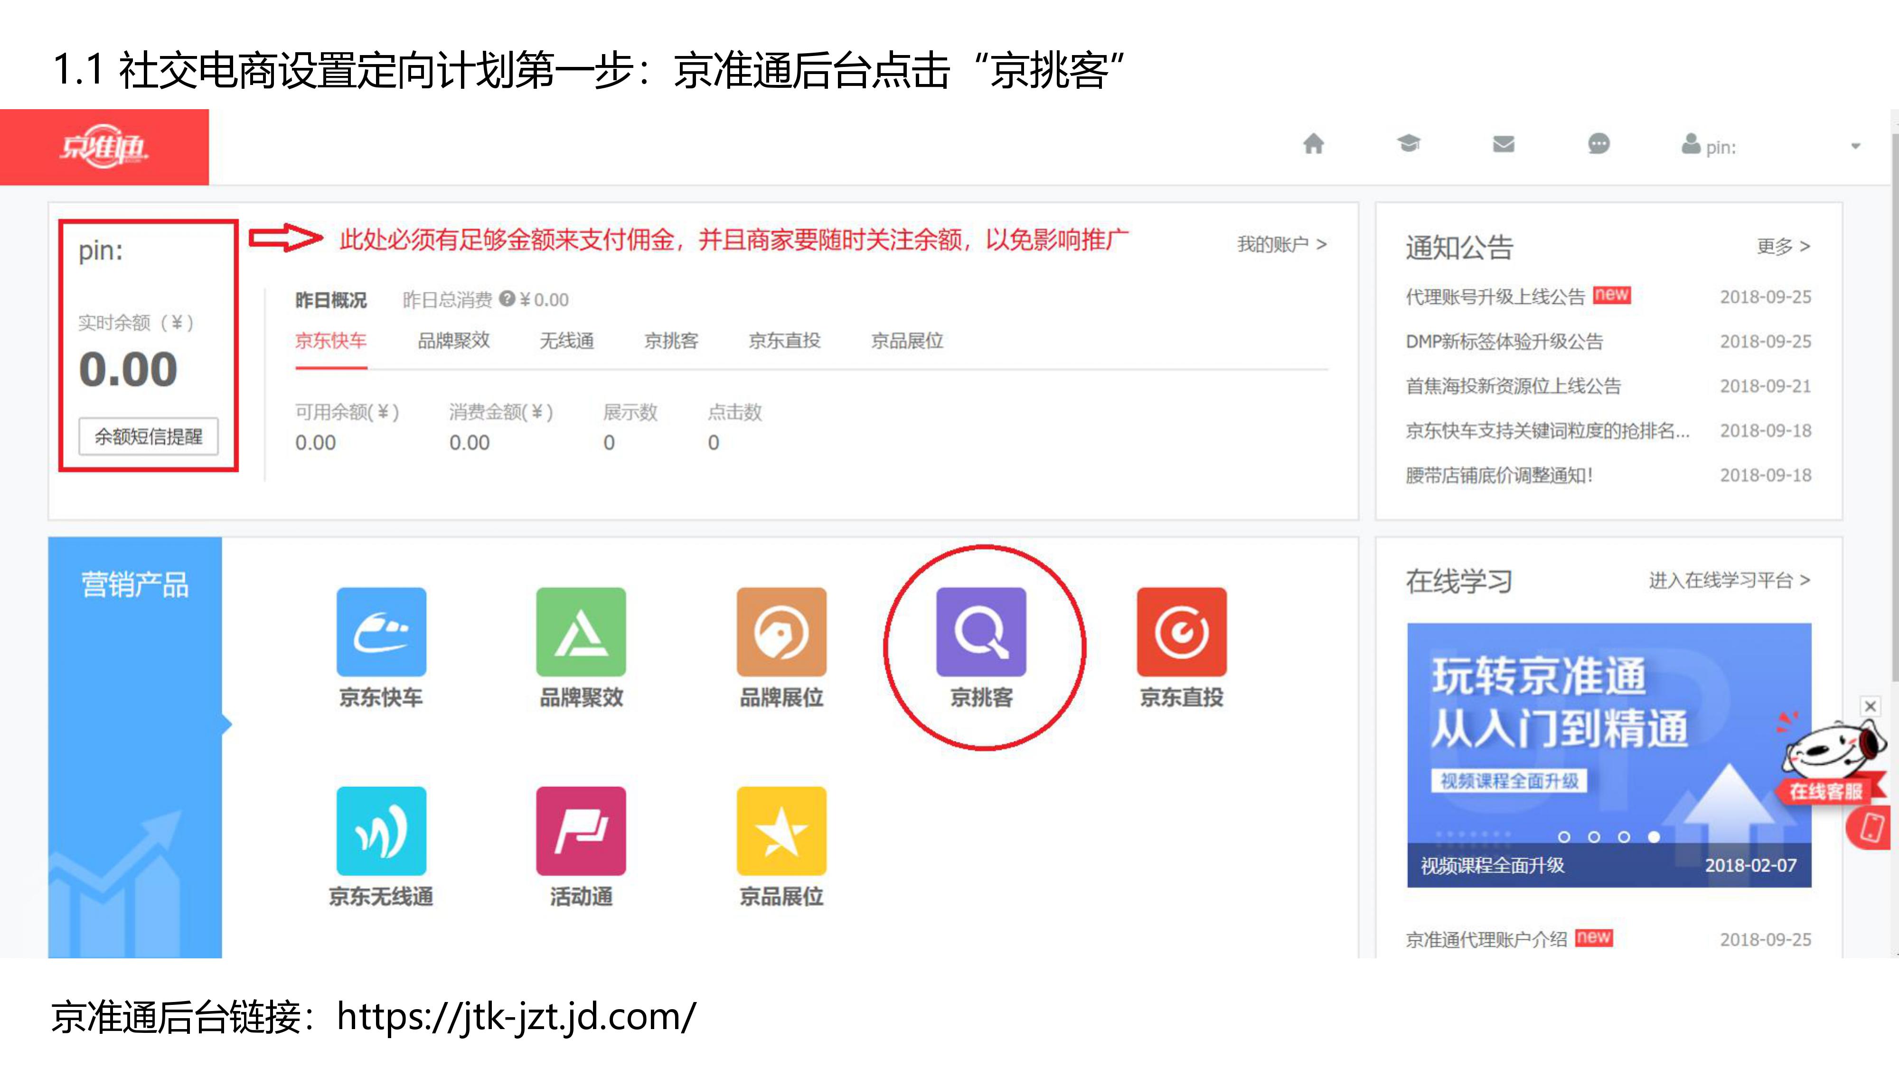This screenshot has width=1899, height=1068.
Task: Select the 京东快车 overview tab
Action: tap(331, 340)
